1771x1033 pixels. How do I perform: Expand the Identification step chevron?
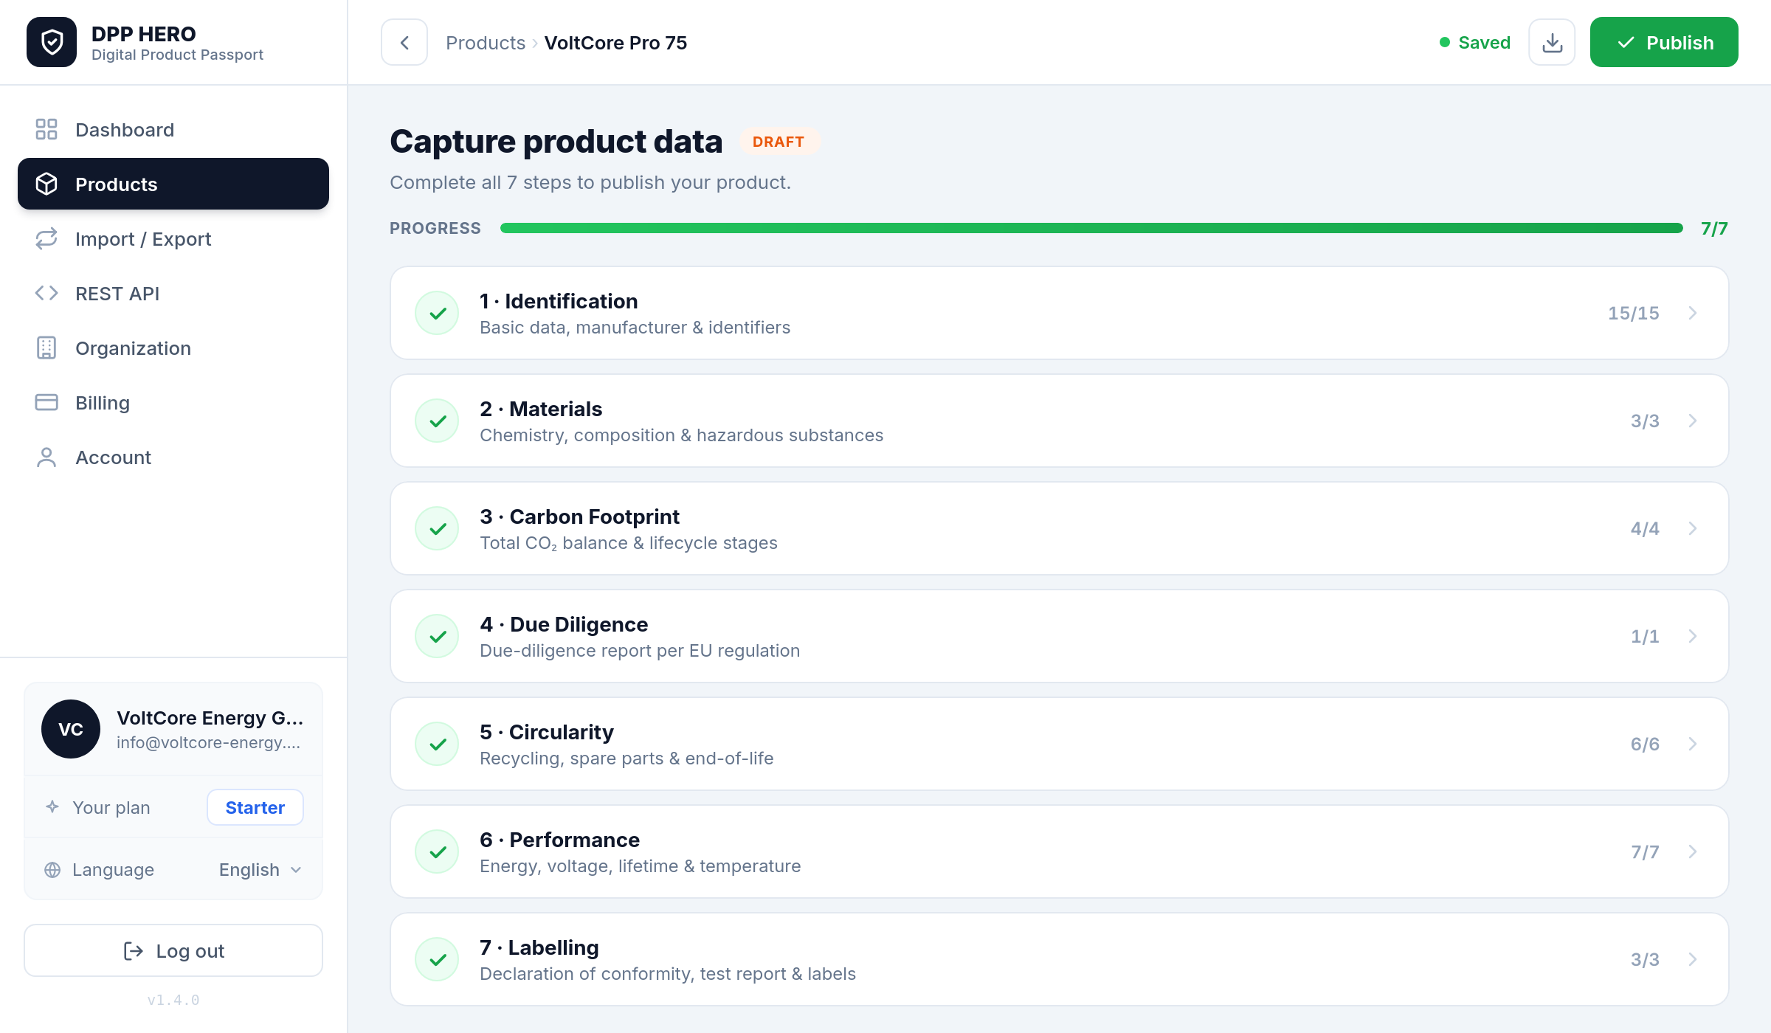point(1693,313)
